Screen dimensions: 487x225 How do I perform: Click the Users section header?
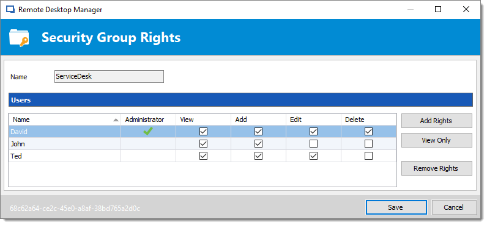240,100
